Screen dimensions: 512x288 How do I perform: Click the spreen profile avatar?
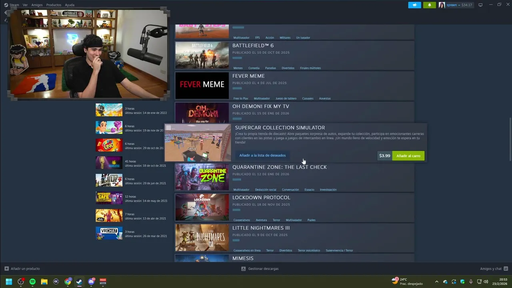442,5
